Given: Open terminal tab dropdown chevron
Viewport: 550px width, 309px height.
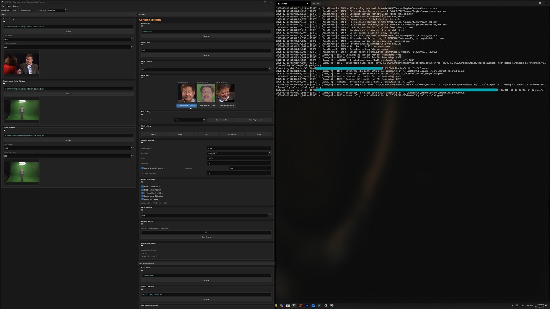Looking at the screenshot, I should pyautogui.click(x=318, y=4).
